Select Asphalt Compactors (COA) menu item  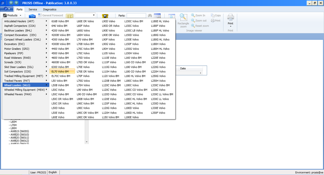[26, 26]
